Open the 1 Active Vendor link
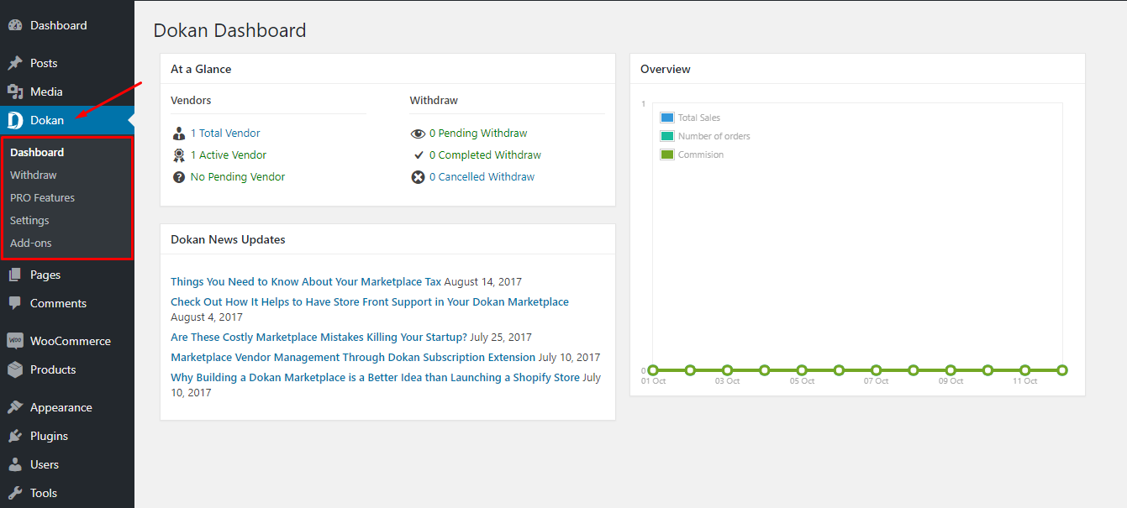The image size is (1127, 508). pyautogui.click(x=229, y=155)
